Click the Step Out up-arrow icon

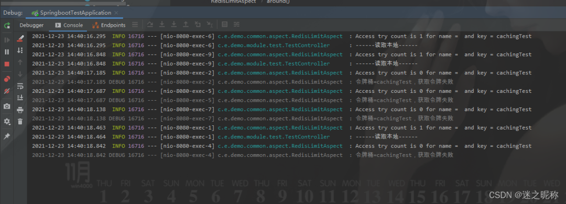(x=186, y=25)
